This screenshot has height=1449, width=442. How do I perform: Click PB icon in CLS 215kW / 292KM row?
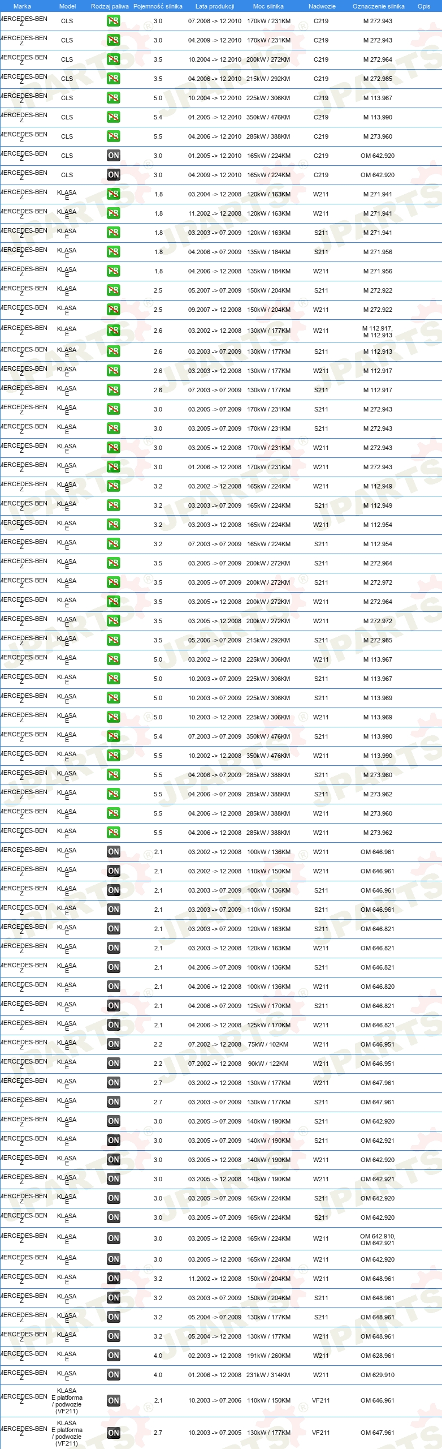point(113,79)
